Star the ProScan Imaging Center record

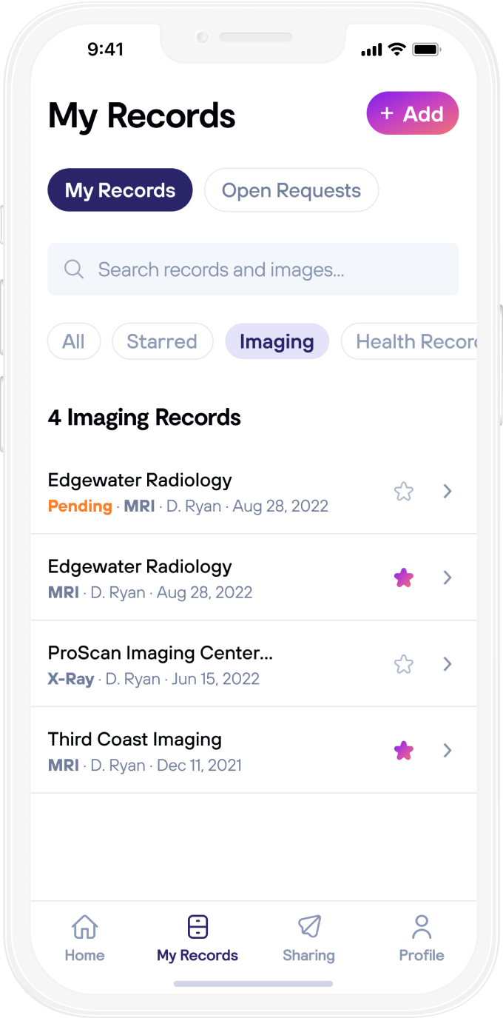pos(403,664)
